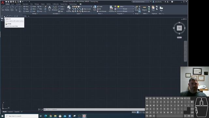This screenshot has width=209, height=118.
Task: Open the AutoCAD application menu logo
Action: click(x=3, y=2)
